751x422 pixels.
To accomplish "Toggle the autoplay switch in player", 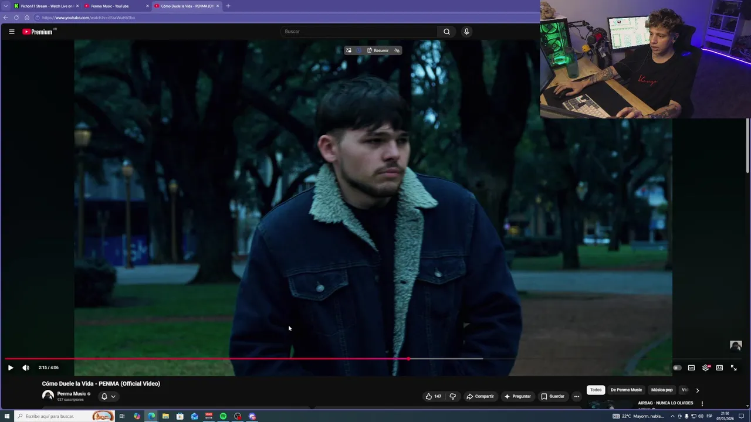I will coord(677,367).
